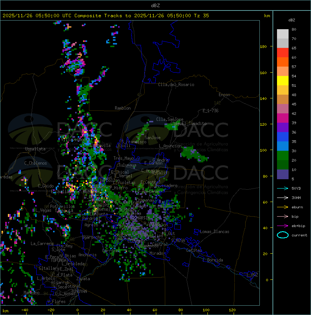Screen dimensions: 311x315
Task: Click the cyan 'current' ellipse legend icon
Action: (x=283, y=235)
